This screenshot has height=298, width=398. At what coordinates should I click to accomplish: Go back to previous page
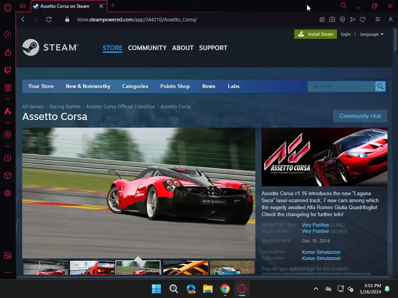(23, 19)
